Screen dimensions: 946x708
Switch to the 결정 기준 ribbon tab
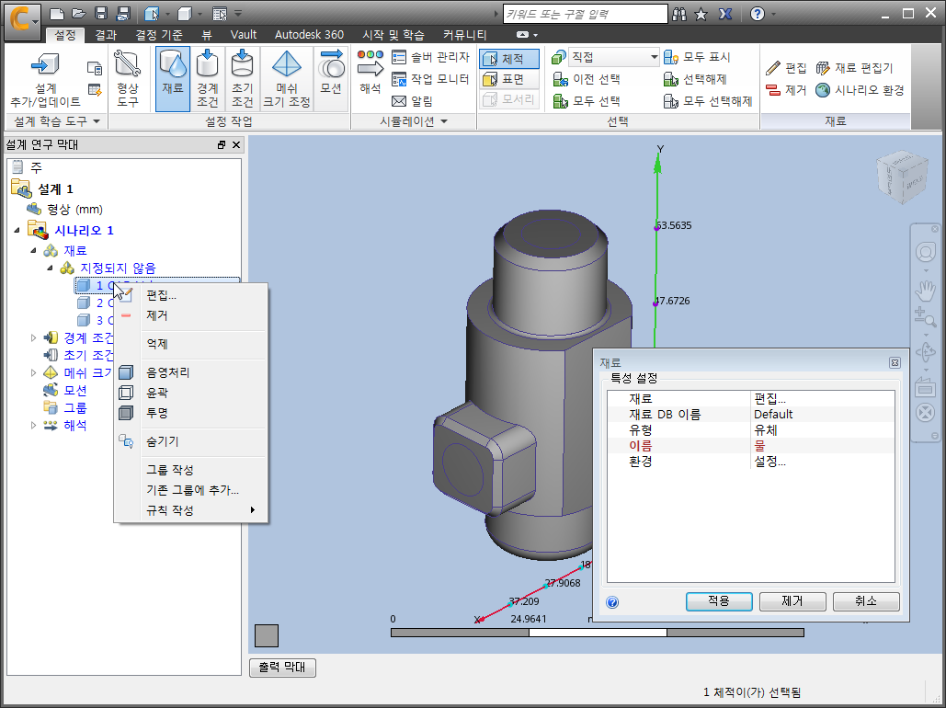click(x=158, y=35)
